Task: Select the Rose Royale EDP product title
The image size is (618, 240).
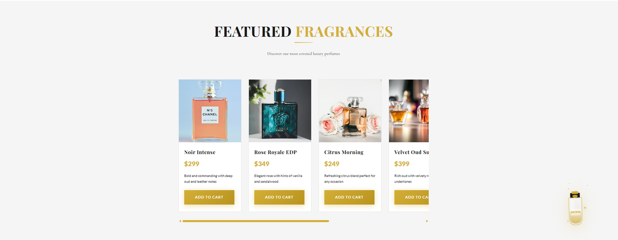Action: 275,152
